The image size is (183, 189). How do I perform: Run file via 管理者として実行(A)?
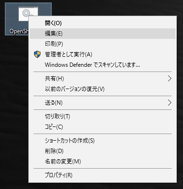pyautogui.click(x=102, y=54)
